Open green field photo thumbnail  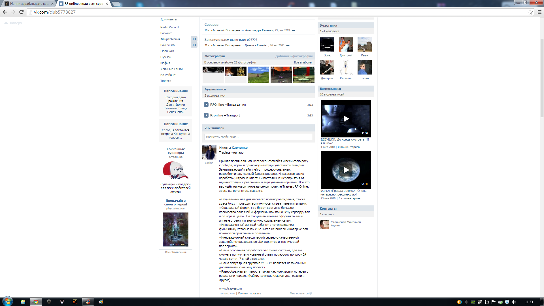[258, 75]
